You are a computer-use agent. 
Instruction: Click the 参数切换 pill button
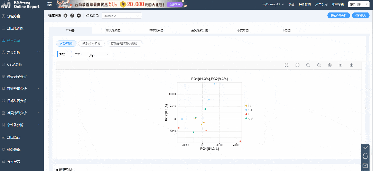[66, 44]
